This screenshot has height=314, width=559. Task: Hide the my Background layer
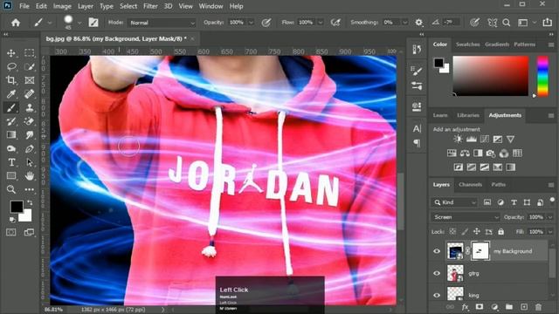pos(437,251)
